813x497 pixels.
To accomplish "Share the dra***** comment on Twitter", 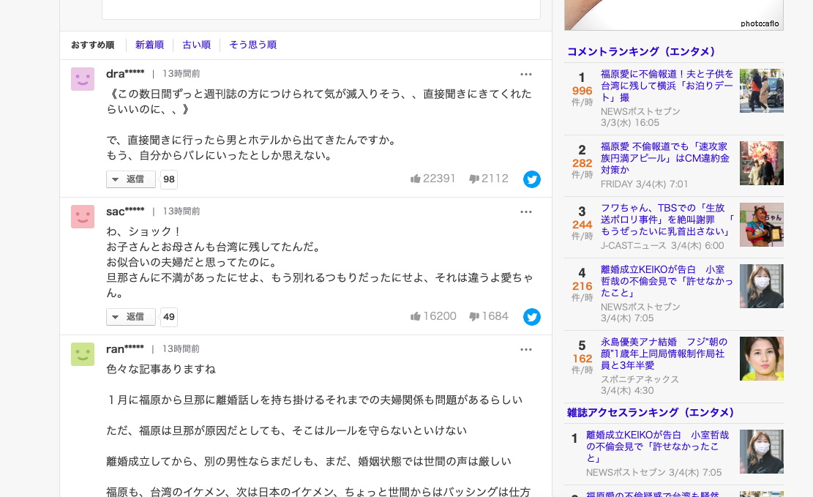I will pyautogui.click(x=531, y=179).
